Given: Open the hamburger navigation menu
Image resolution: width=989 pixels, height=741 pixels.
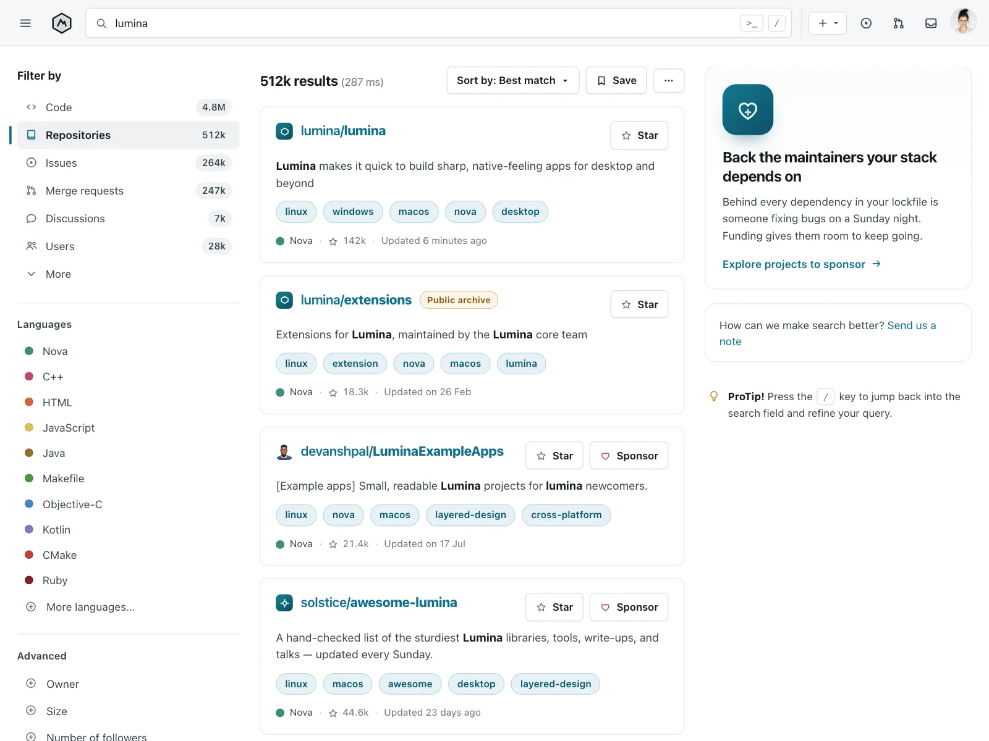Looking at the screenshot, I should point(25,23).
